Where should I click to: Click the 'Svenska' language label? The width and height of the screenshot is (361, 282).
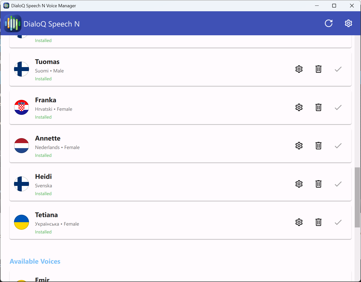click(x=43, y=186)
